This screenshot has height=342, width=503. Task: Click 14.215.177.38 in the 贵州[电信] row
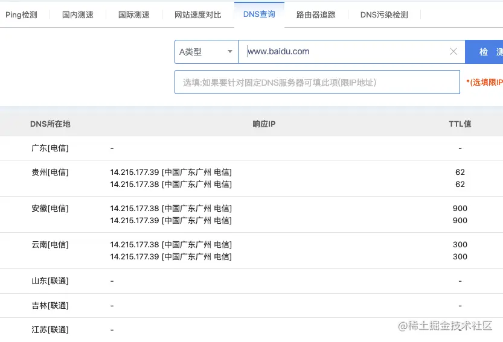coord(135,185)
